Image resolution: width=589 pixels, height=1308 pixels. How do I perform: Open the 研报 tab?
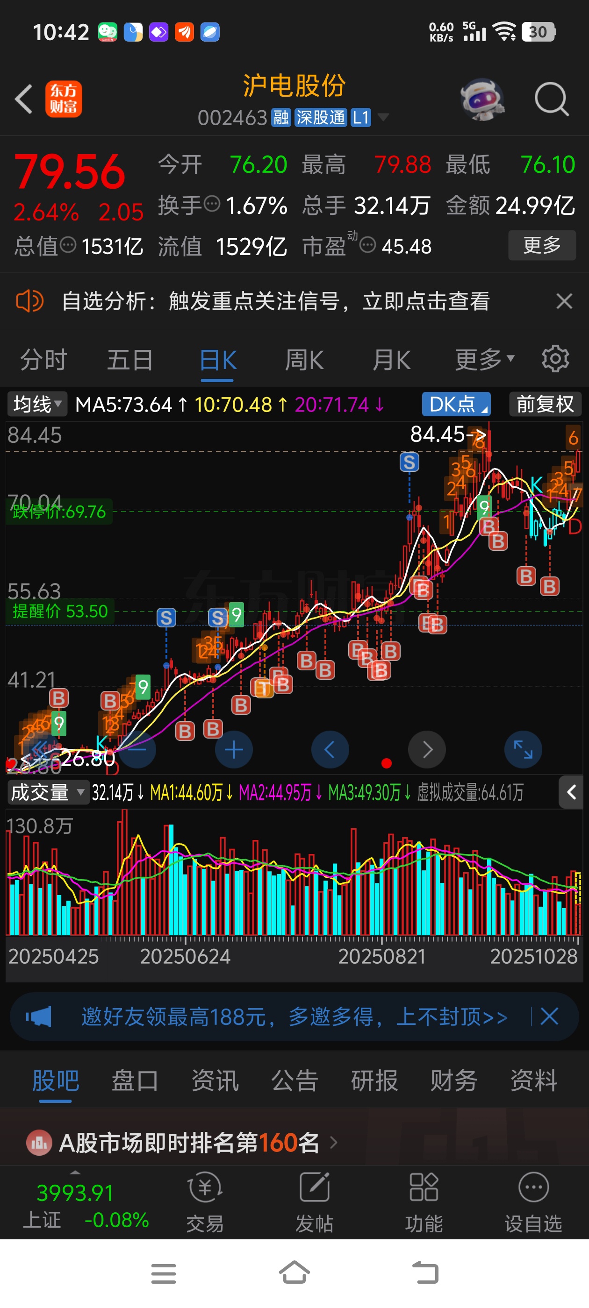coord(374,1080)
